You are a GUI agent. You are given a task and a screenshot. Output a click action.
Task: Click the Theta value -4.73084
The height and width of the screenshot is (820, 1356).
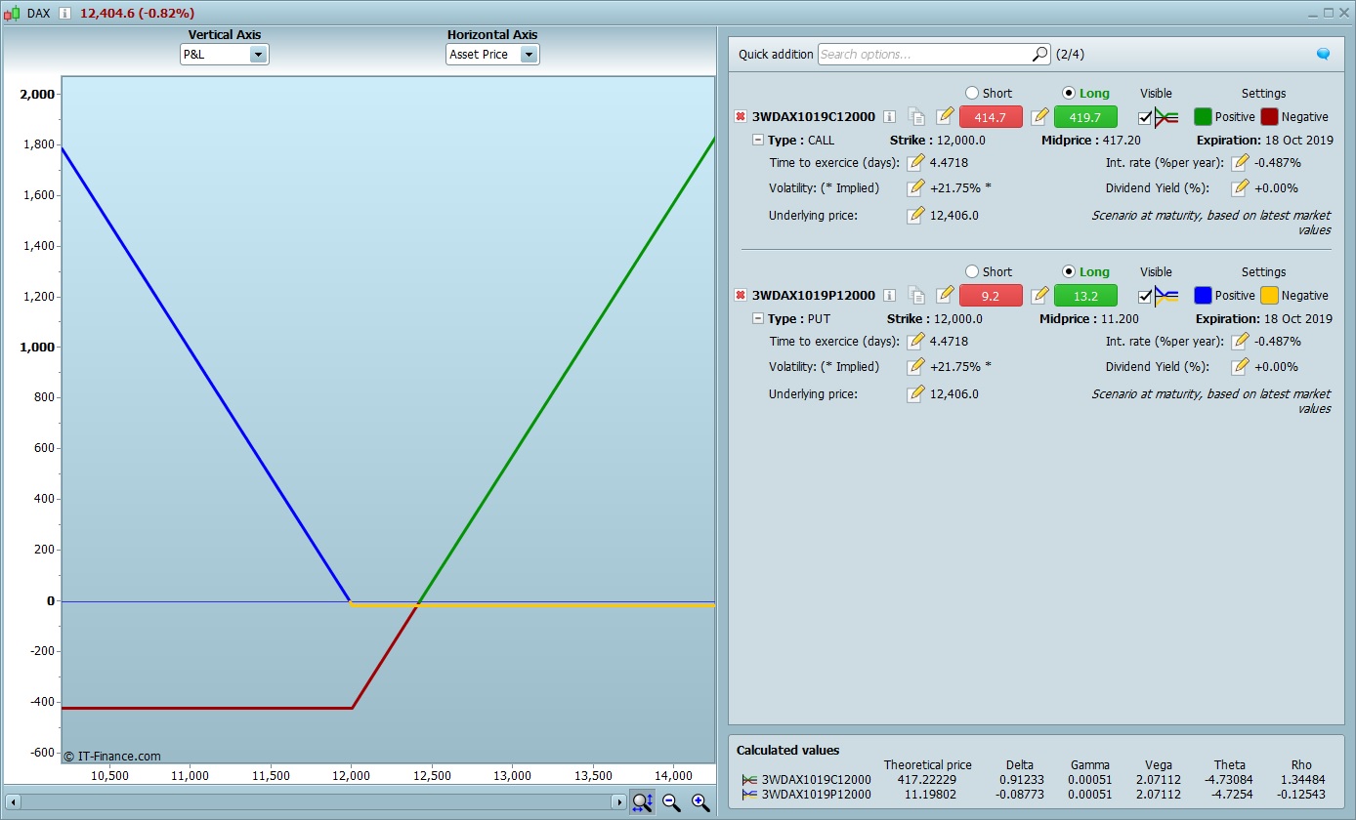[1229, 780]
